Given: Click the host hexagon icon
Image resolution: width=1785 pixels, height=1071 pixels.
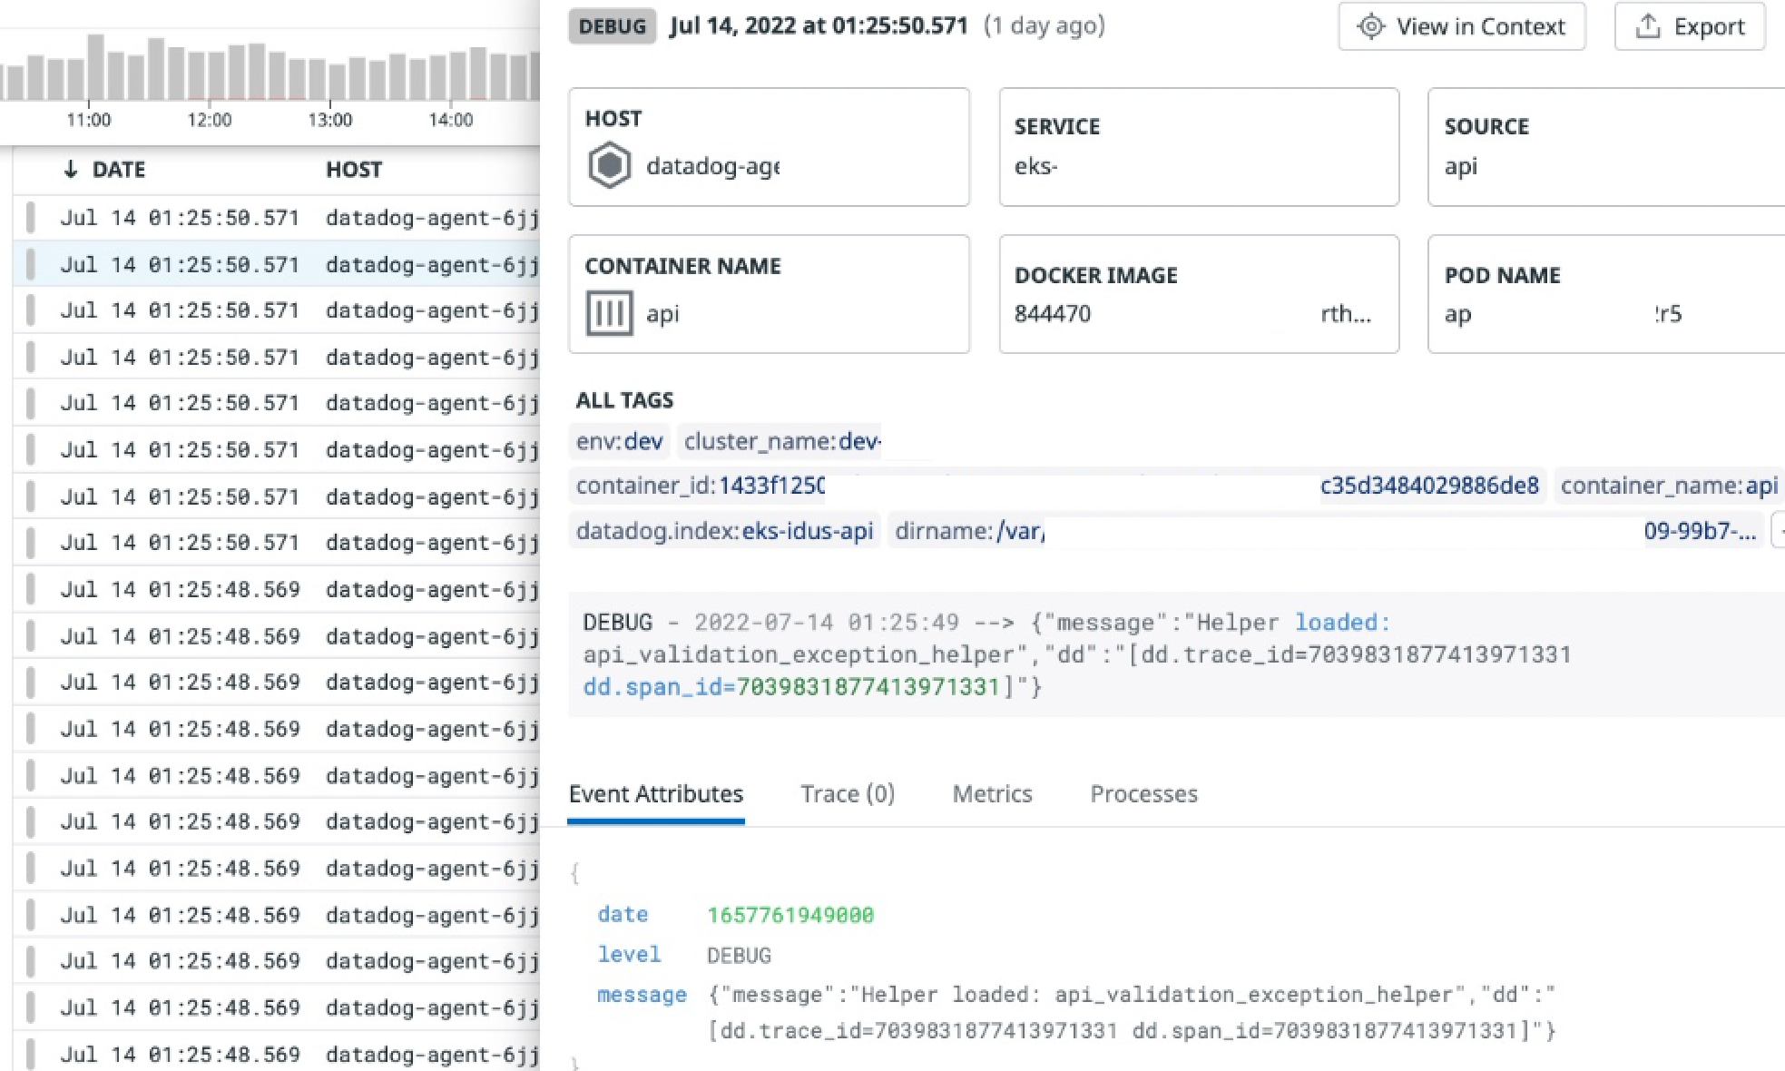Looking at the screenshot, I should 609,166.
